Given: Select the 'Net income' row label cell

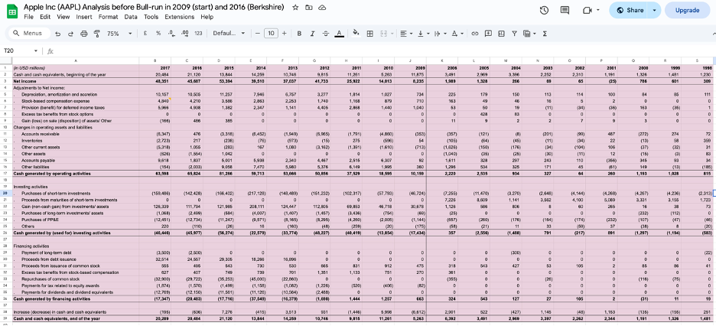Looking at the screenshot, I should coord(75,81).
